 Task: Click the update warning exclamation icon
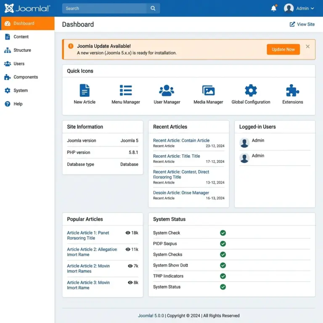[x=71, y=46]
